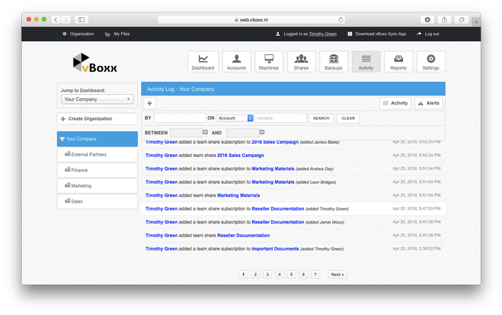Switch to the Alerts tab
This screenshot has height=315, width=502.
click(x=428, y=103)
